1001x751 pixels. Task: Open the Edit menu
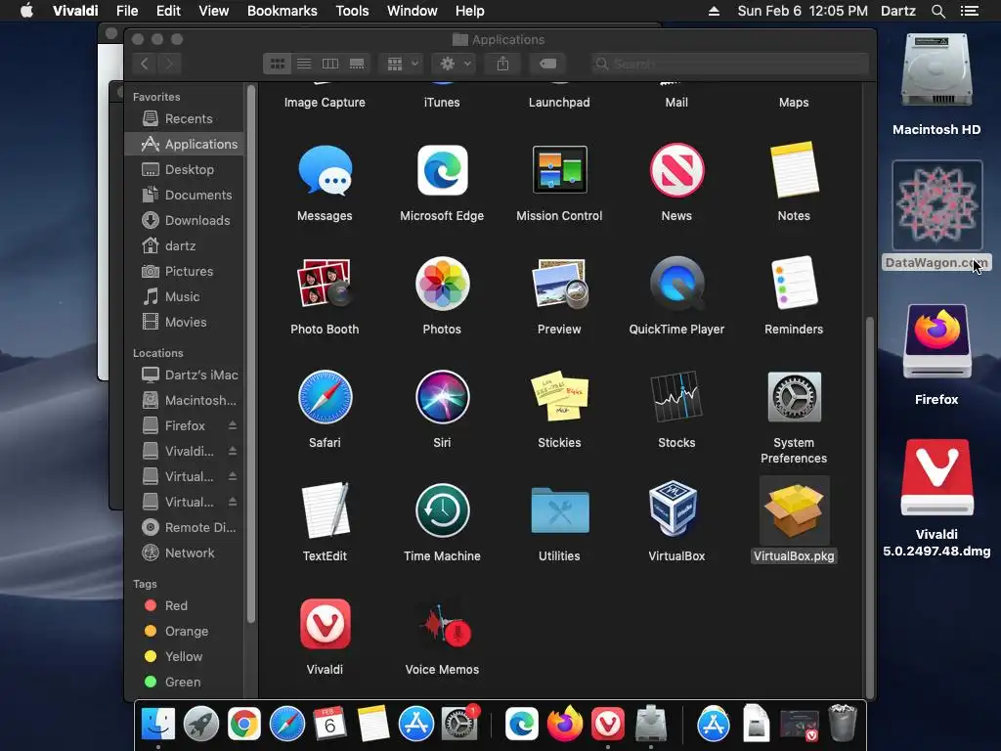point(168,11)
